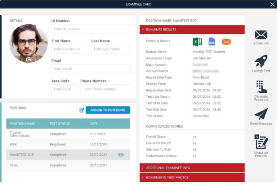Click the Assign to Positions button
This screenshot has width=277, height=191.
pos(107,110)
